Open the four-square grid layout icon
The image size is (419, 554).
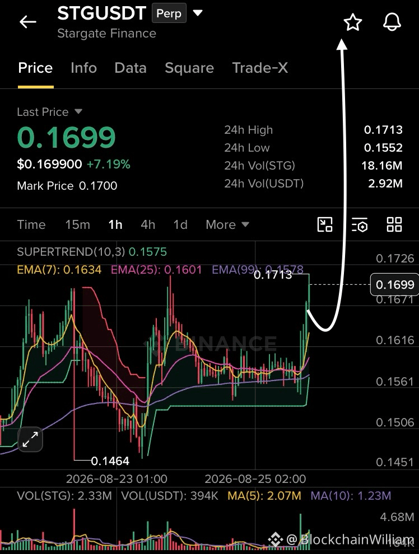(394, 224)
